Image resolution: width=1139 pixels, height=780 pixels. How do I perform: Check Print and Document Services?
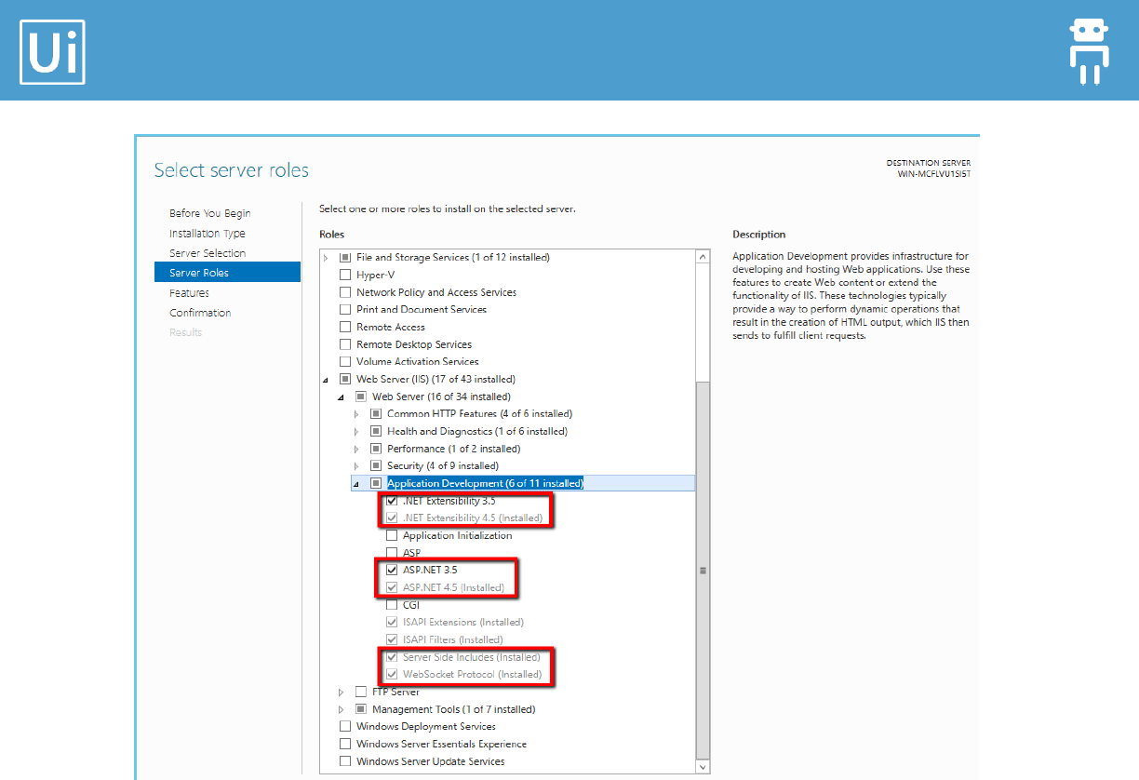345,309
